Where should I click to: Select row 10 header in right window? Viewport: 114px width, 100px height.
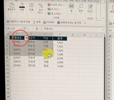click(x=109, y=75)
